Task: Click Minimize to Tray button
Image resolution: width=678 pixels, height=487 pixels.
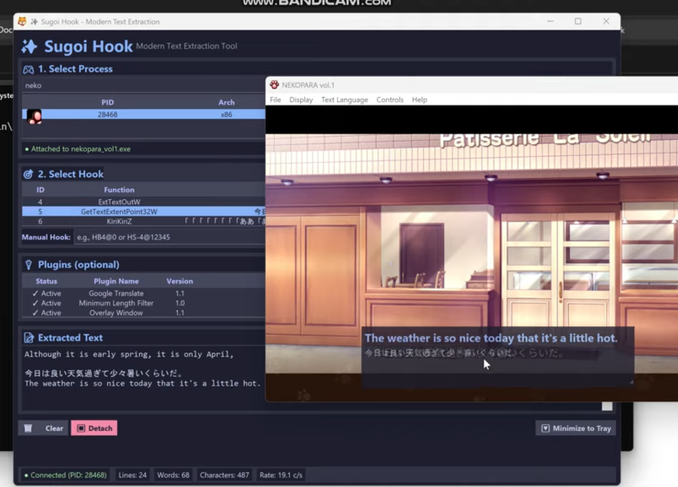Action: 576,428
